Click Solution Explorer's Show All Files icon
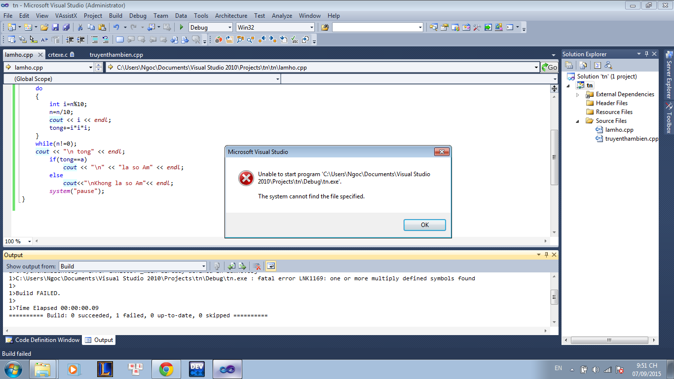Viewport: 674px width, 379px height. pyautogui.click(x=583, y=65)
